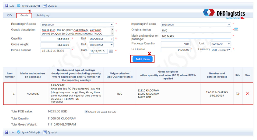The image size is (257, 140).
Task: Expand the Exporting HS code dropdown
Action: click(112, 24)
